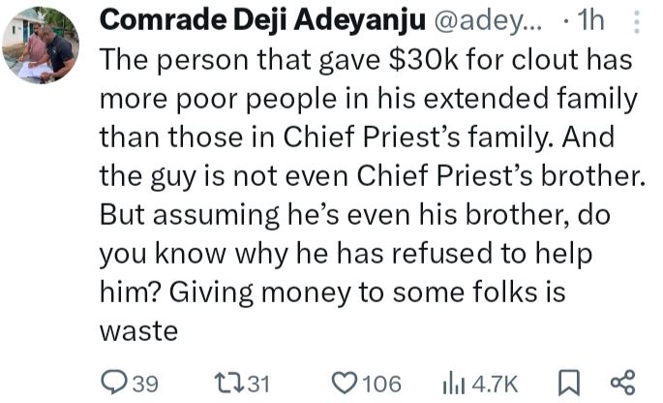Click the 39 replies count
The width and height of the screenshot is (663, 403).
point(144,384)
